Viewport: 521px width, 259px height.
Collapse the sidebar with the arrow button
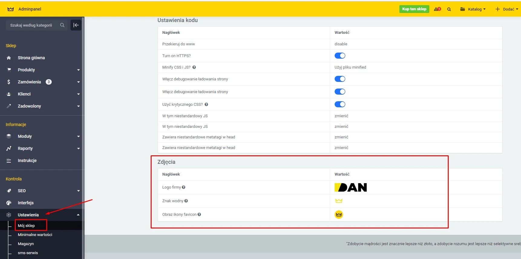click(x=76, y=25)
